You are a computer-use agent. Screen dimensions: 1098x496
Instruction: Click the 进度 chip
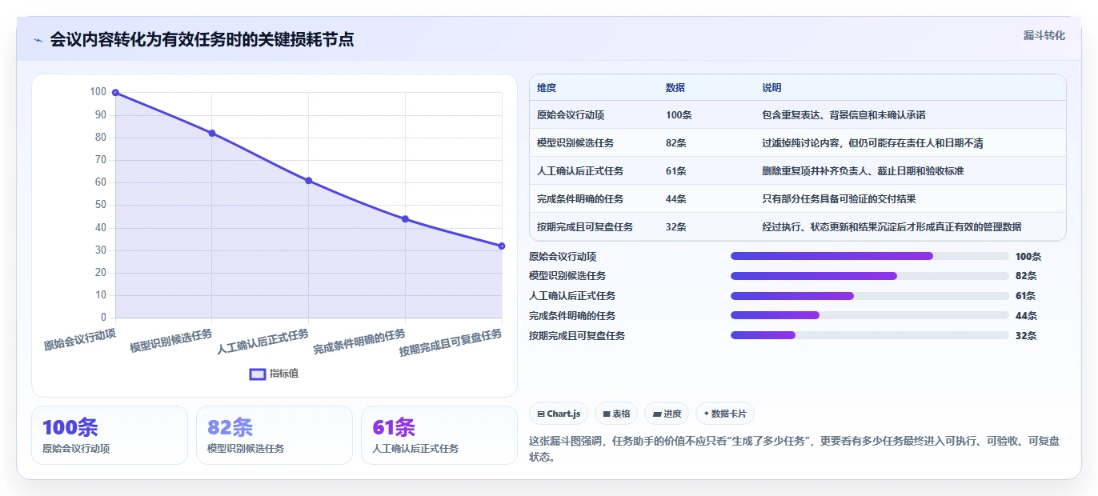(667, 414)
